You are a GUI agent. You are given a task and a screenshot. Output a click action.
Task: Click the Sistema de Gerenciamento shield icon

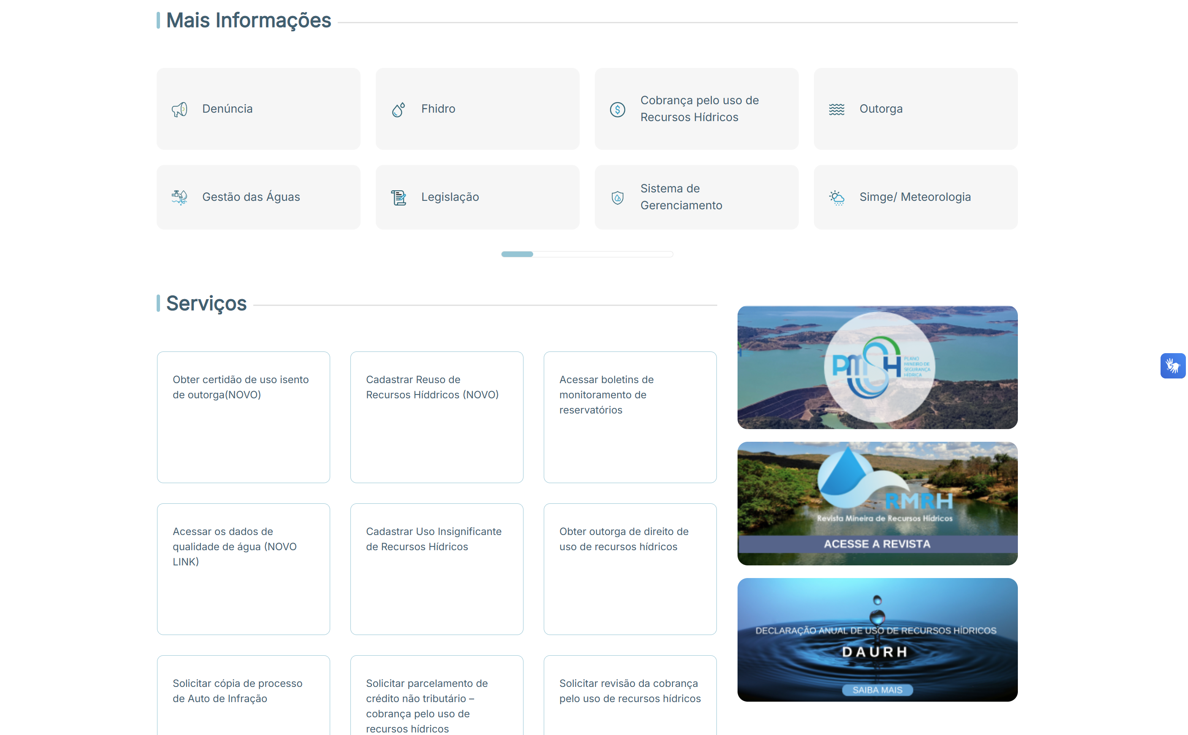(x=617, y=197)
